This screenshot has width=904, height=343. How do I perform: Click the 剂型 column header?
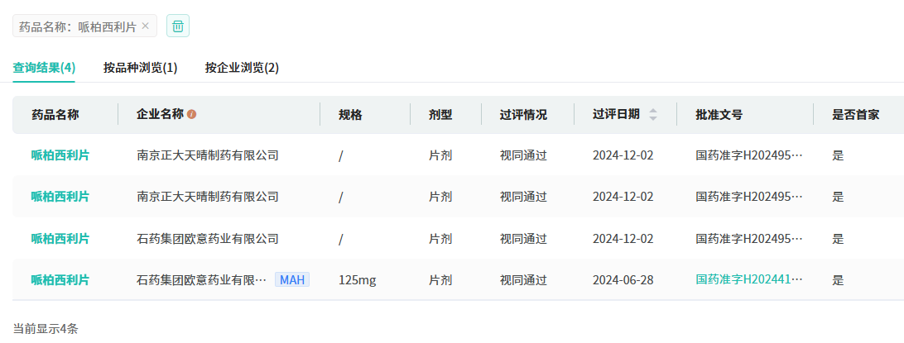coord(440,115)
